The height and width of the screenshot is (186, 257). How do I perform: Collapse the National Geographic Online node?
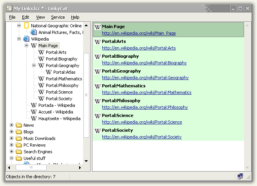pos(19,25)
